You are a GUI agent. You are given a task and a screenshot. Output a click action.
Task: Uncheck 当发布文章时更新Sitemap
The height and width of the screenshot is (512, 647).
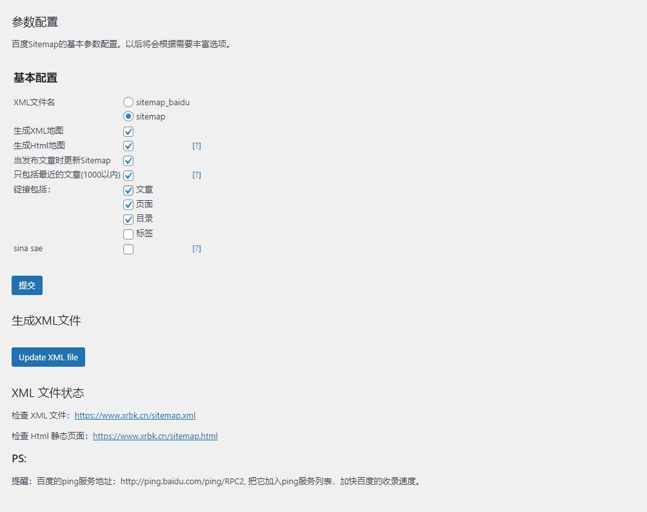128,160
